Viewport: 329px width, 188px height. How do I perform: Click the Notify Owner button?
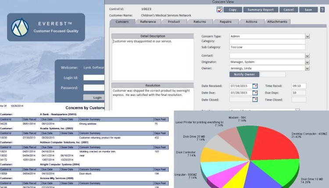pos(244,74)
